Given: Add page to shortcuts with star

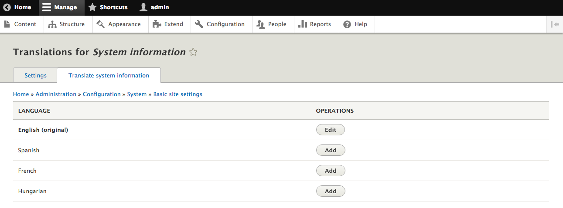Looking at the screenshot, I should point(193,52).
